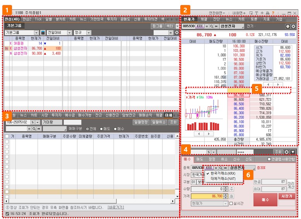The height and width of the screenshot is (219, 301).
Task: Click the T font icon in title bar
Action: coord(257,13)
